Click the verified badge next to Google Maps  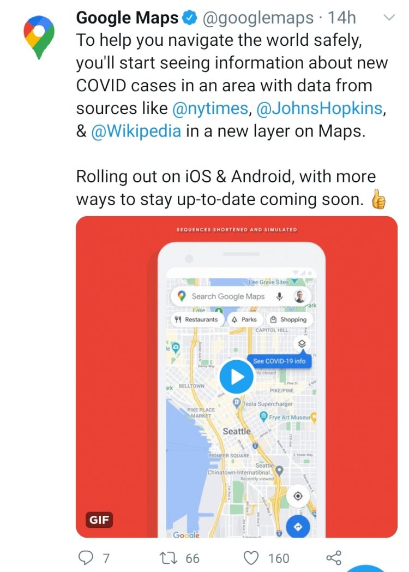(190, 17)
